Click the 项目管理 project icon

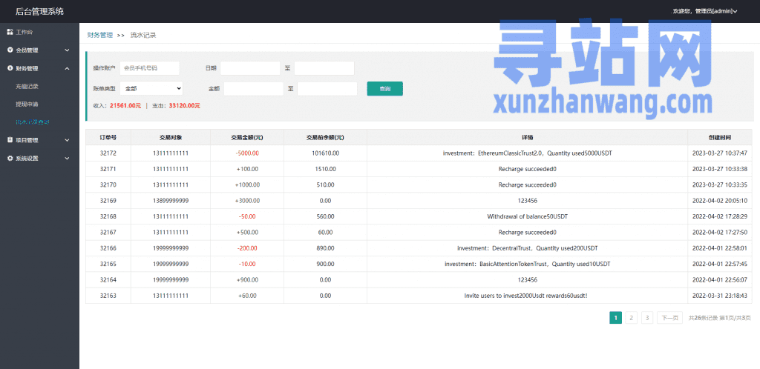(x=10, y=140)
